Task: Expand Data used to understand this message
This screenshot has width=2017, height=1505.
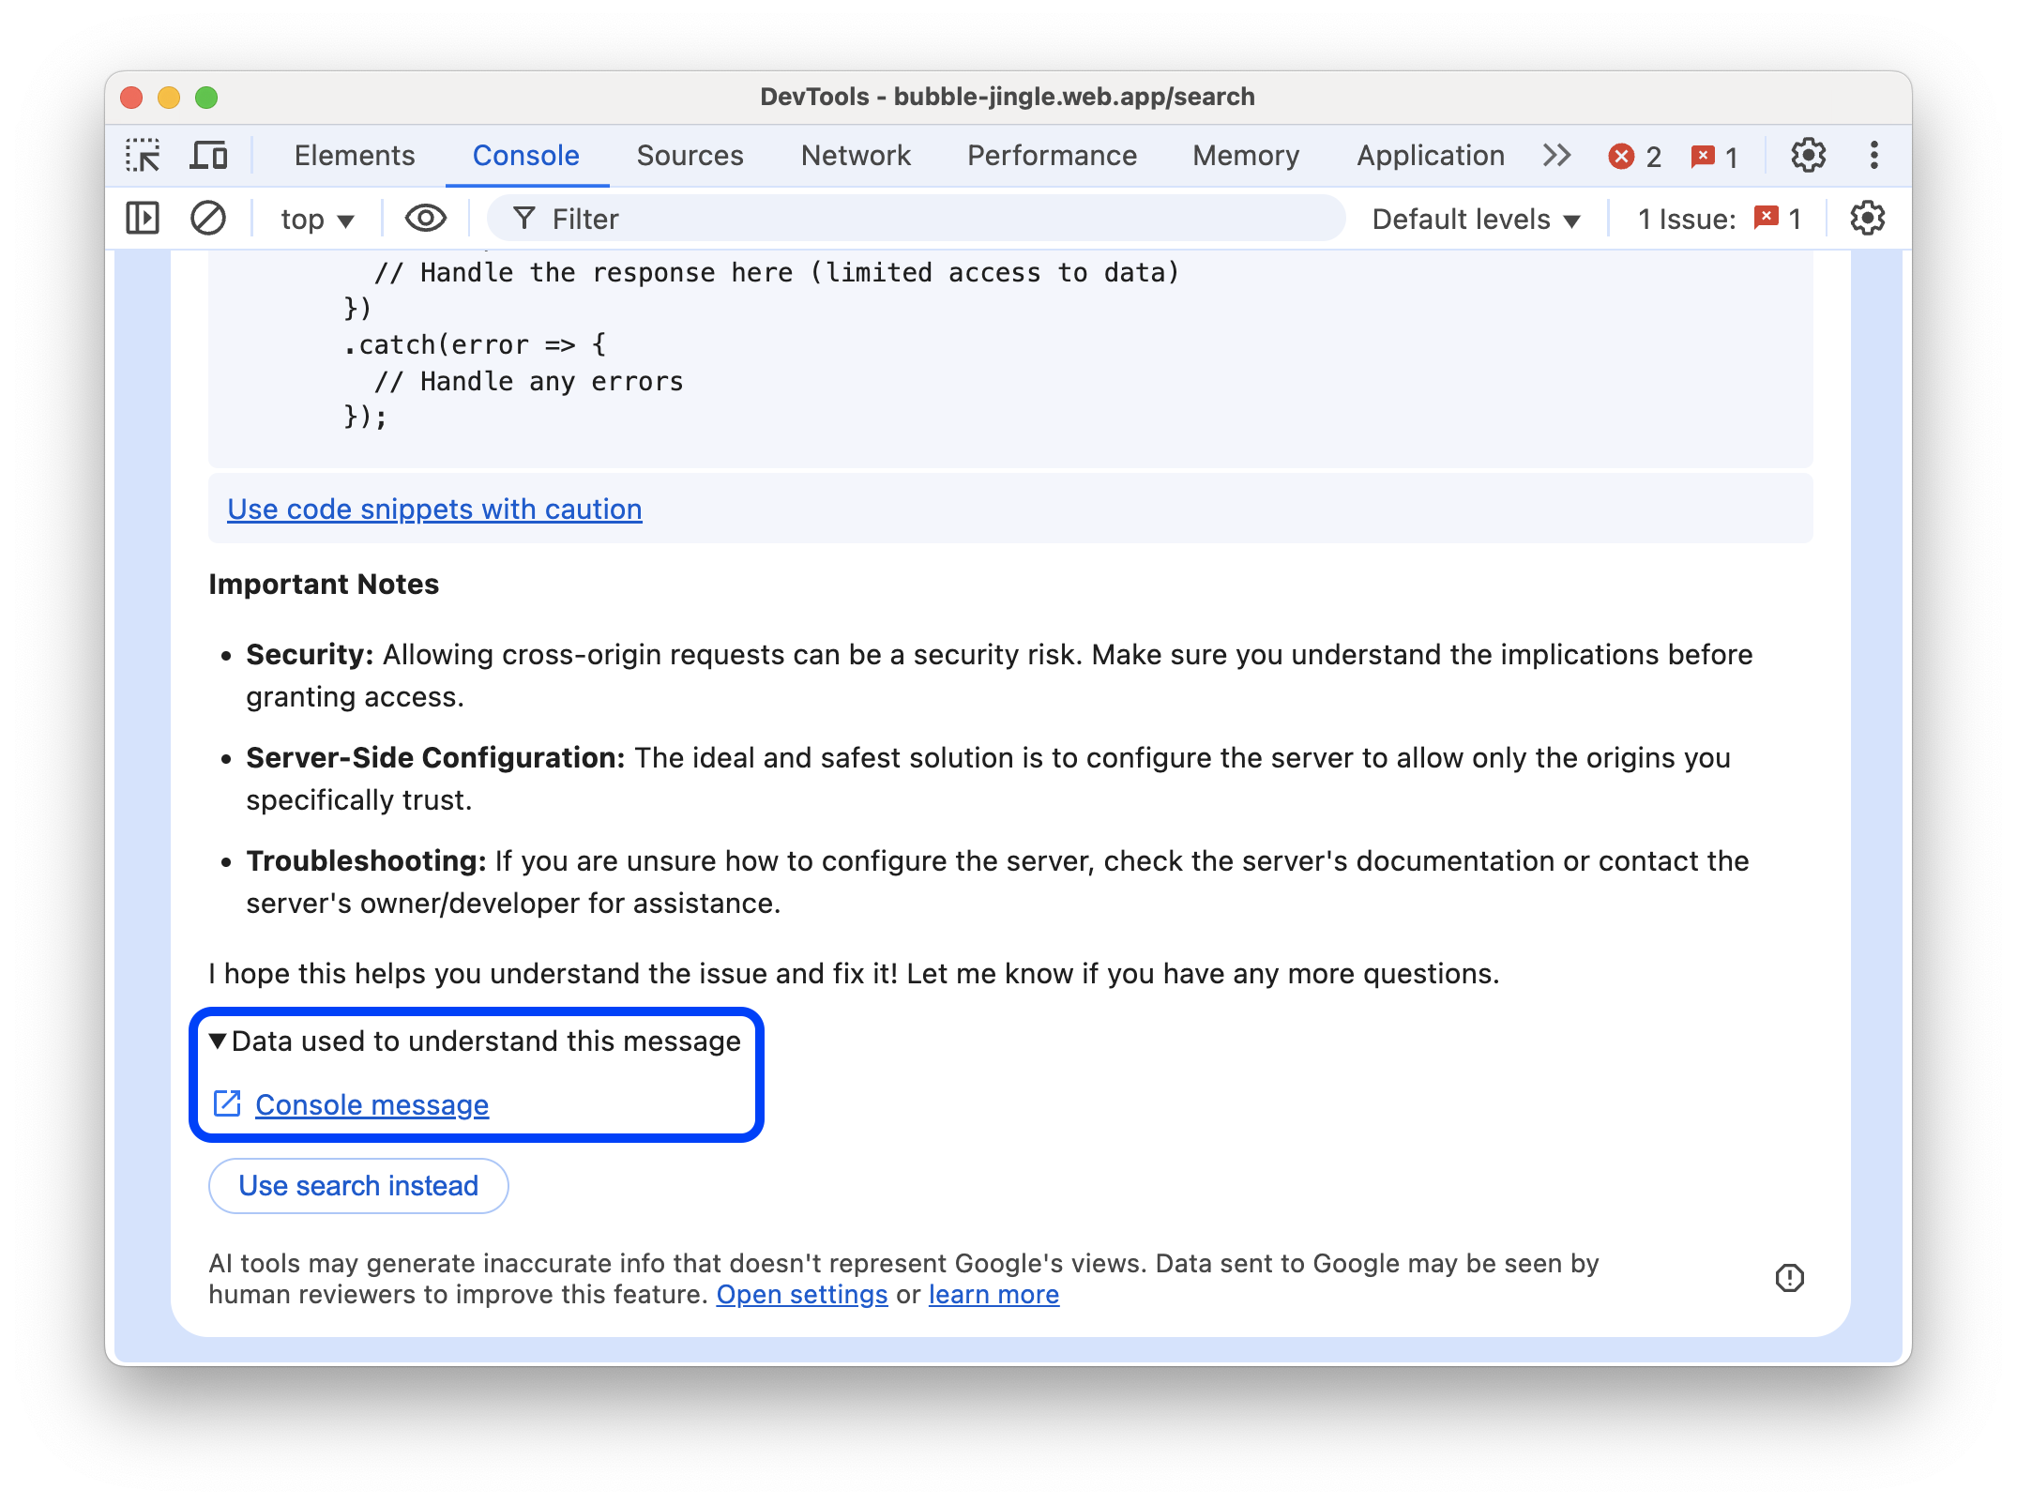Action: tap(220, 1039)
